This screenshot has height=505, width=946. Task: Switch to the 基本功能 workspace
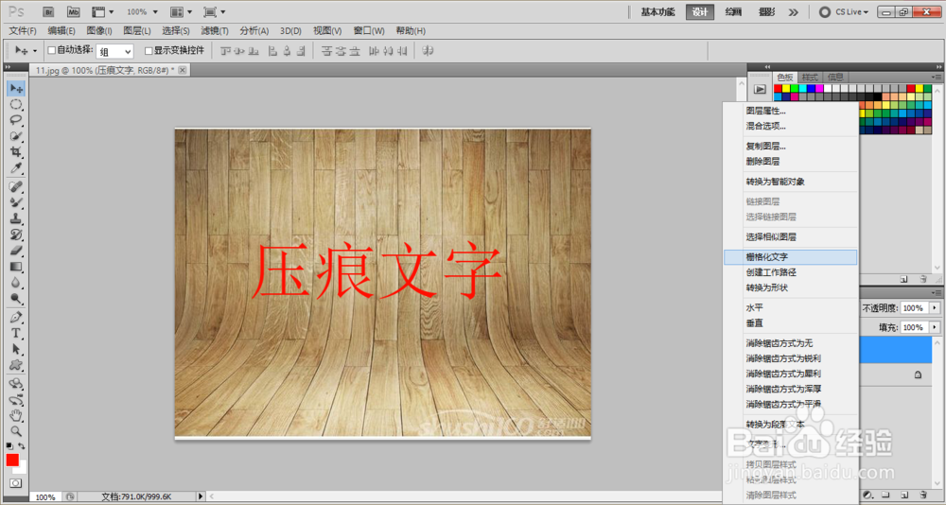(657, 12)
